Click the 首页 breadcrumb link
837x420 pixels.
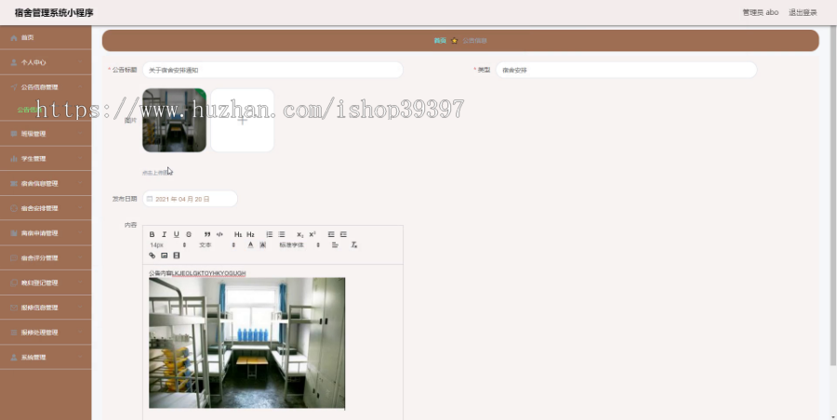440,41
